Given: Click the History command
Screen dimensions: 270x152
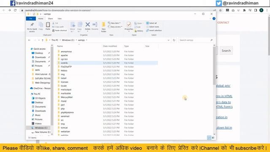Looking at the screenshot, I should (x=139, y=31).
